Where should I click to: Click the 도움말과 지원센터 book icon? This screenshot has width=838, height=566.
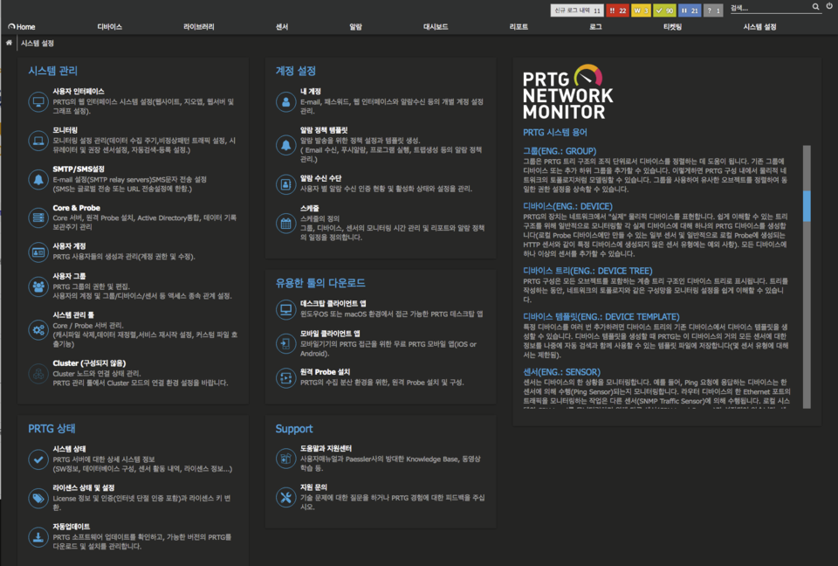[286, 459]
